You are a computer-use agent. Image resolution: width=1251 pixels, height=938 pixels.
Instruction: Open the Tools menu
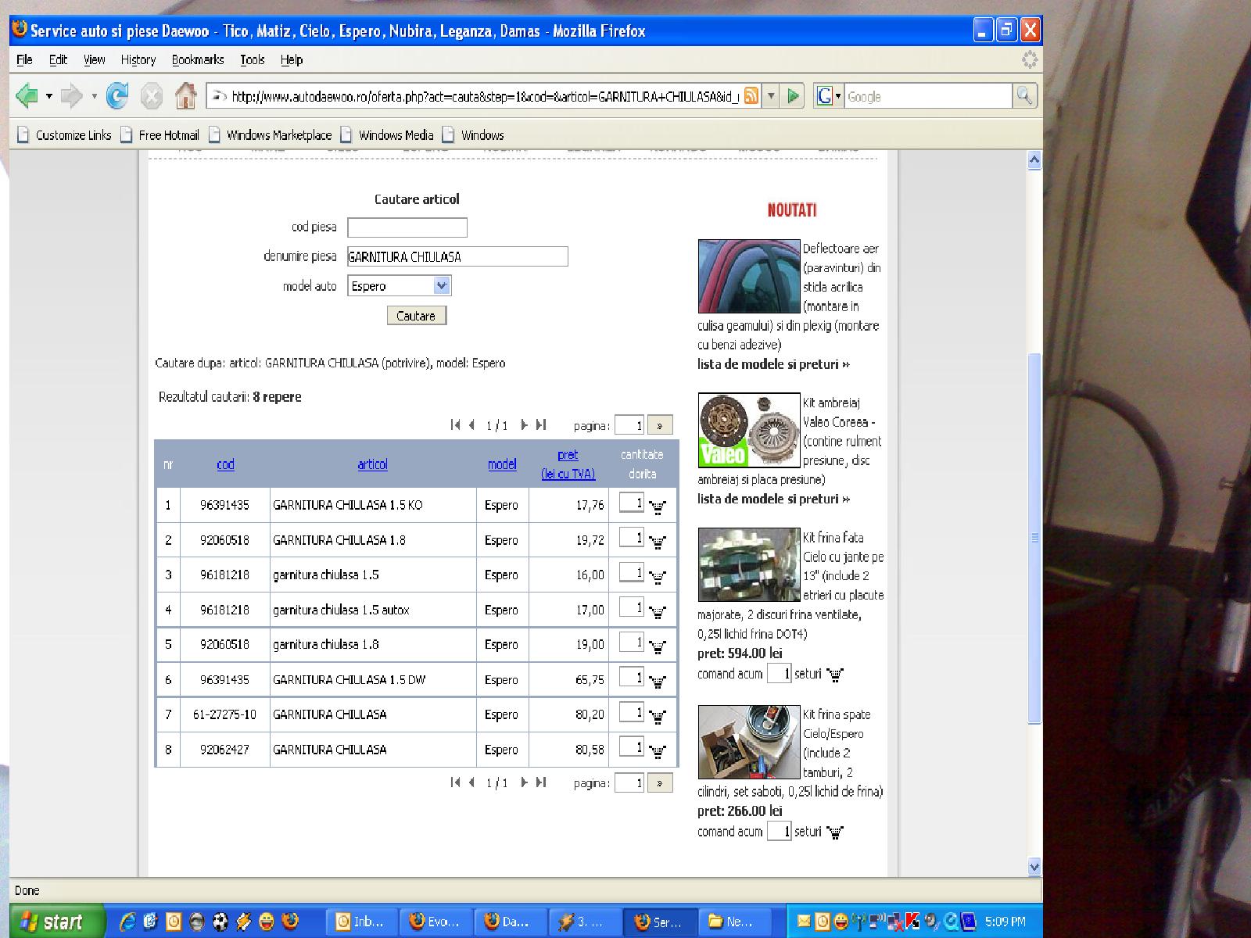click(x=253, y=59)
